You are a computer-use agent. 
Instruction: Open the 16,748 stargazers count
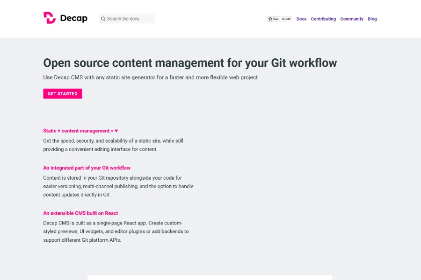286,19
